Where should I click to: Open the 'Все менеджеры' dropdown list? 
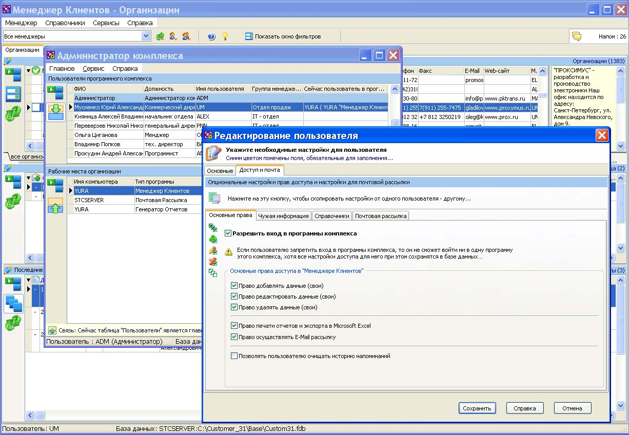[x=146, y=36]
